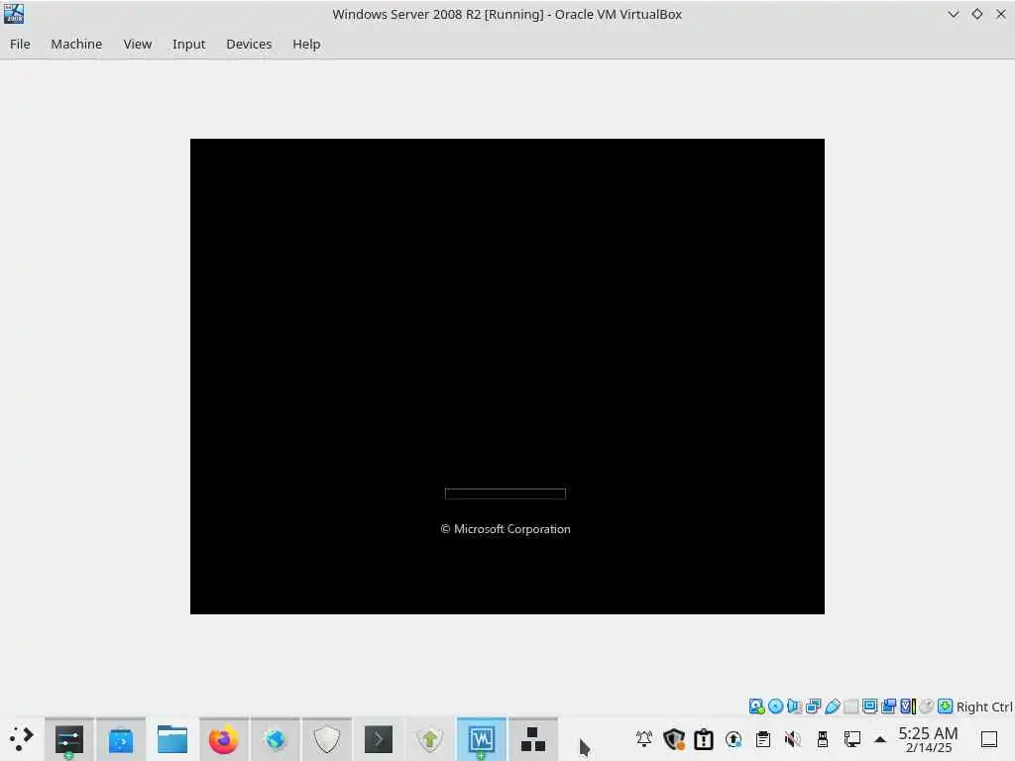Open the blocks app icon in the taskbar
The height and width of the screenshot is (761, 1015).
pos(532,739)
